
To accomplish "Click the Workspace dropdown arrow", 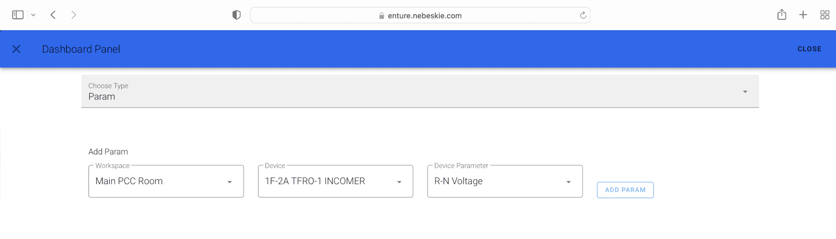I will pyautogui.click(x=229, y=182).
